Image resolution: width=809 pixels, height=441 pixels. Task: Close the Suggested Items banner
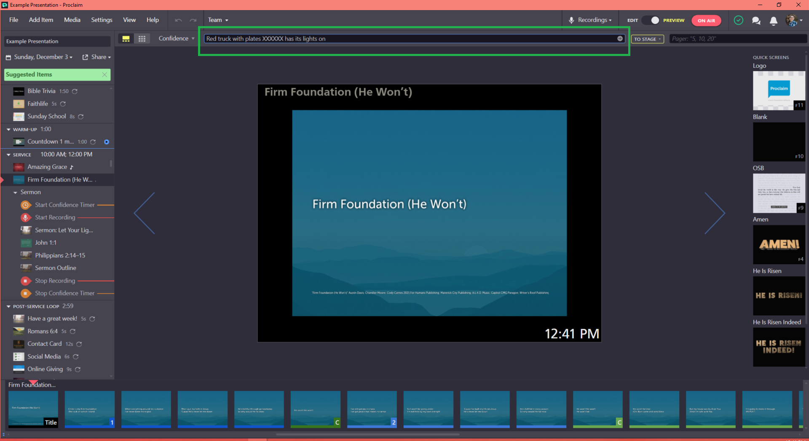(x=105, y=75)
